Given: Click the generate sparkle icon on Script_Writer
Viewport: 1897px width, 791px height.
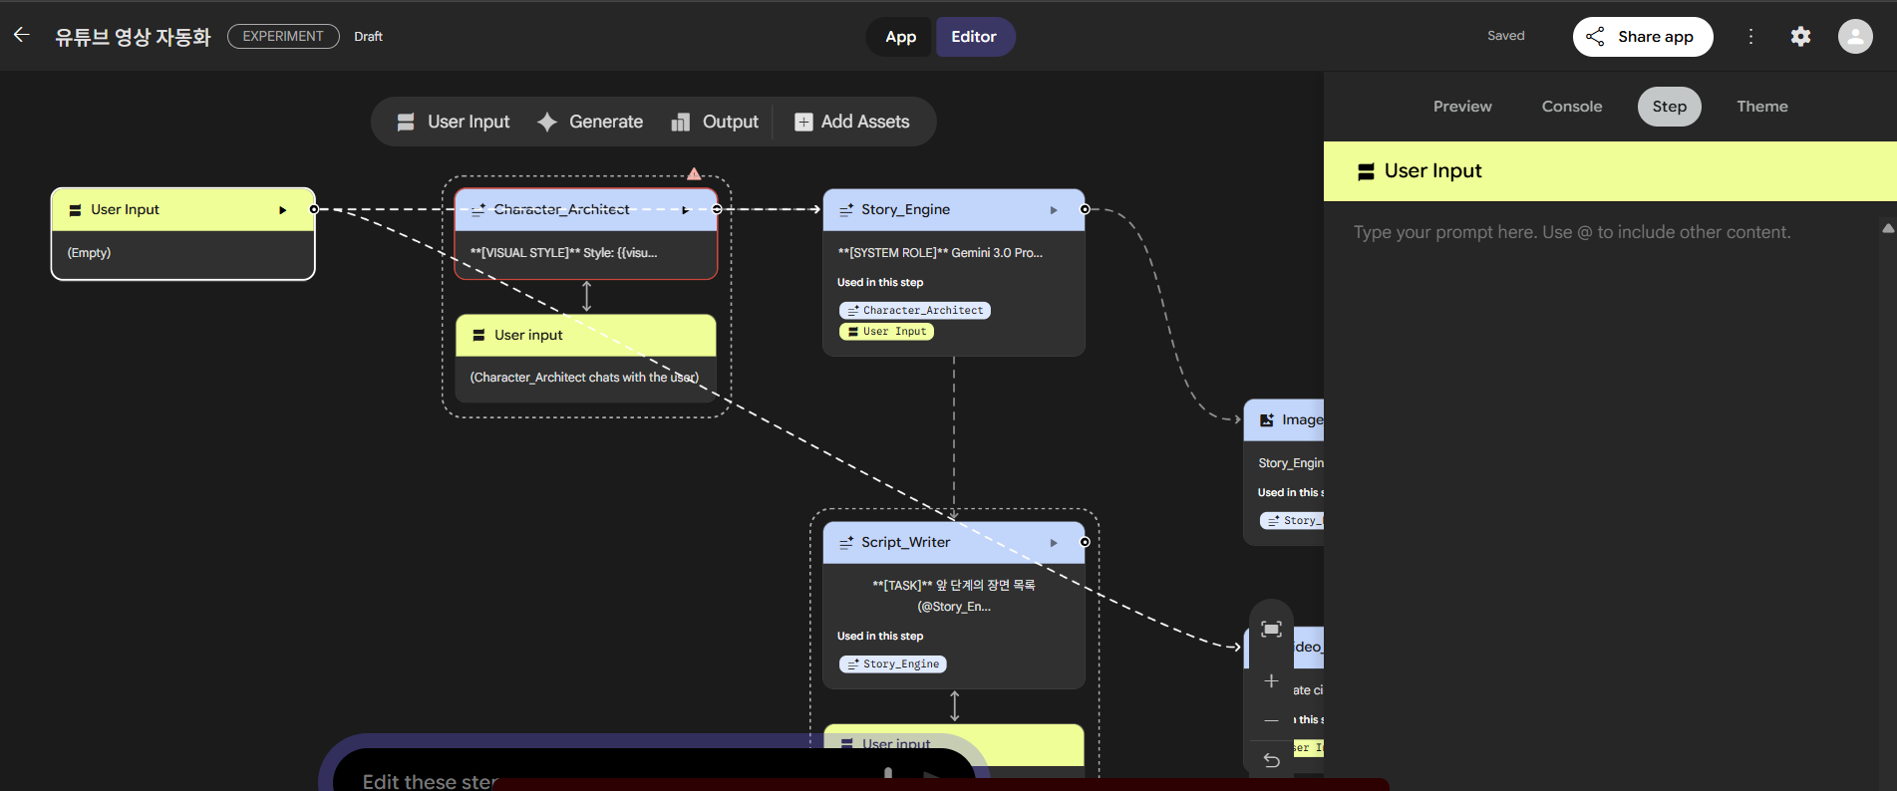Looking at the screenshot, I should tap(846, 543).
